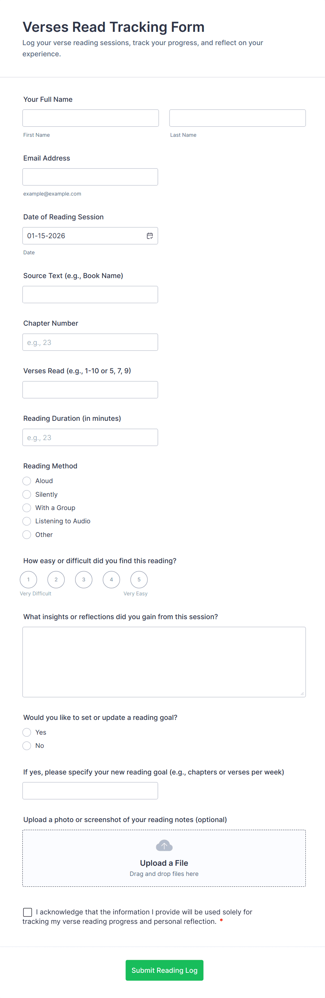Choose No for reading goal
This screenshot has height=998, width=325.
(27, 745)
